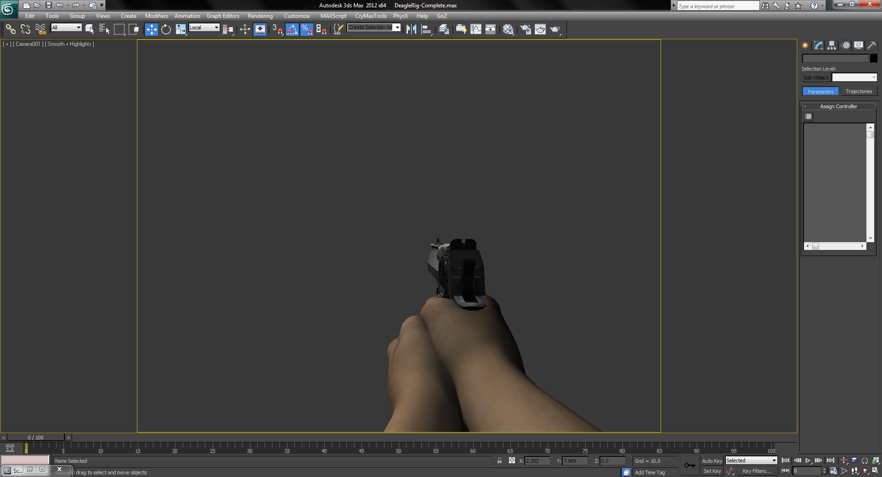Open the Manage Layers dialog
This screenshot has height=477, width=882.
(x=444, y=29)
